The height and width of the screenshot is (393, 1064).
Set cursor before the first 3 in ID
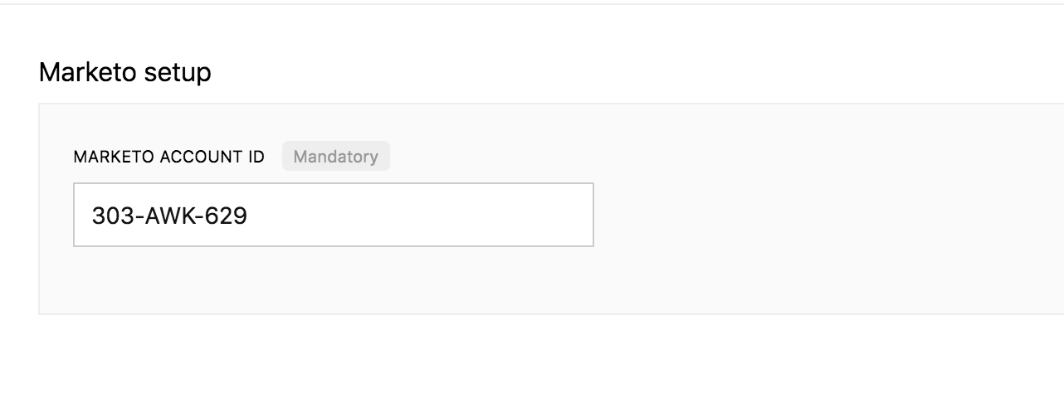91,216
